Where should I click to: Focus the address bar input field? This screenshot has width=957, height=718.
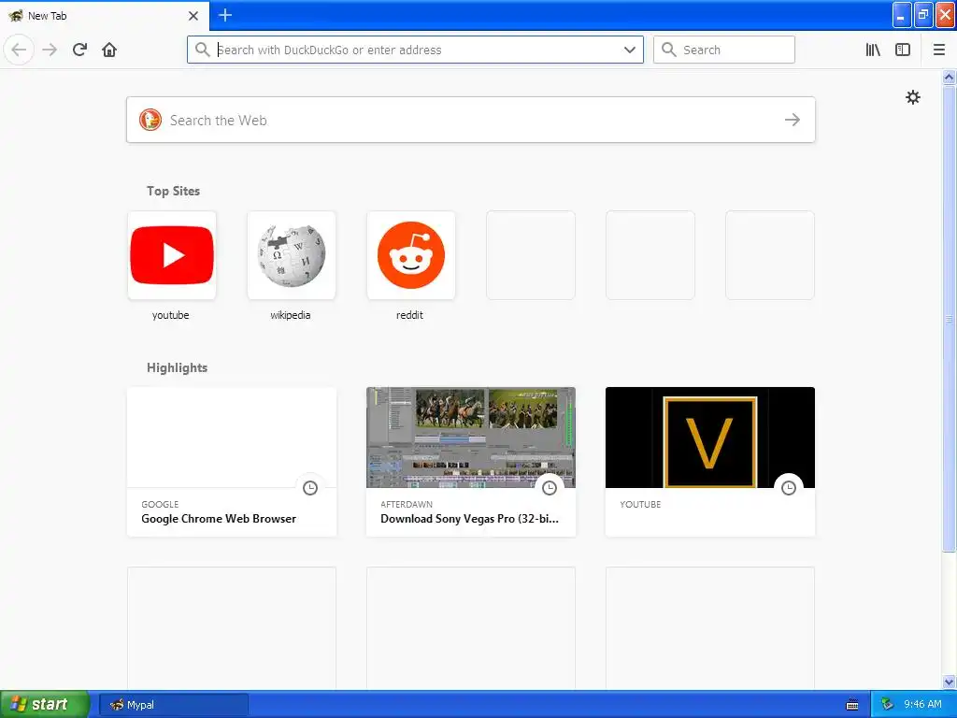pos(415,50)
